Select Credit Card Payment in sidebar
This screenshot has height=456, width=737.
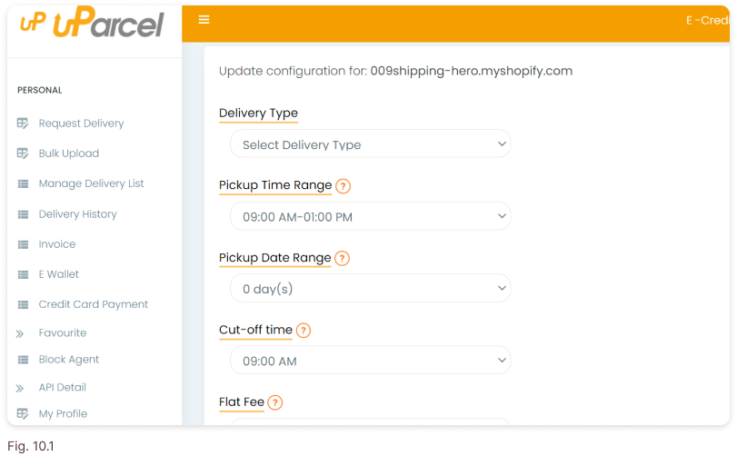pos(93,304)
